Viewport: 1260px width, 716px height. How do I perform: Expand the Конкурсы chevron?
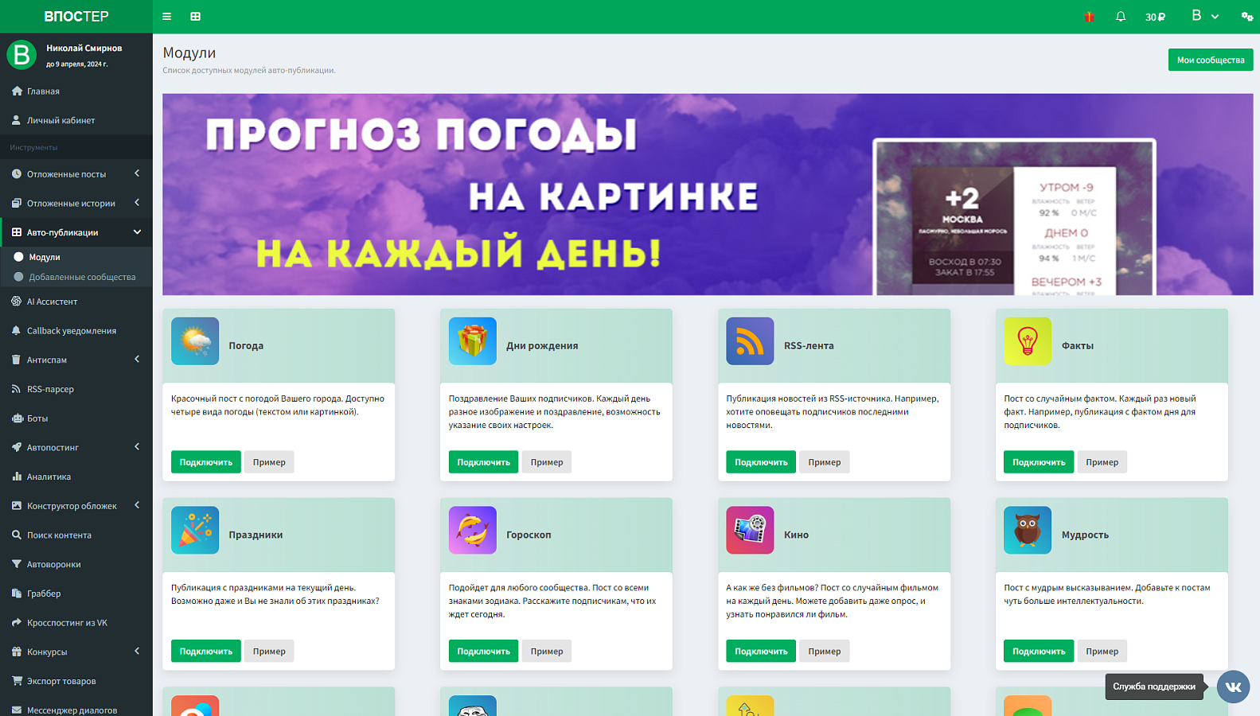137,652
